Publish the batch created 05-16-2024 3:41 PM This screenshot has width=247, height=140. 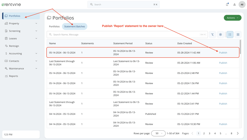tap(223, 104)
